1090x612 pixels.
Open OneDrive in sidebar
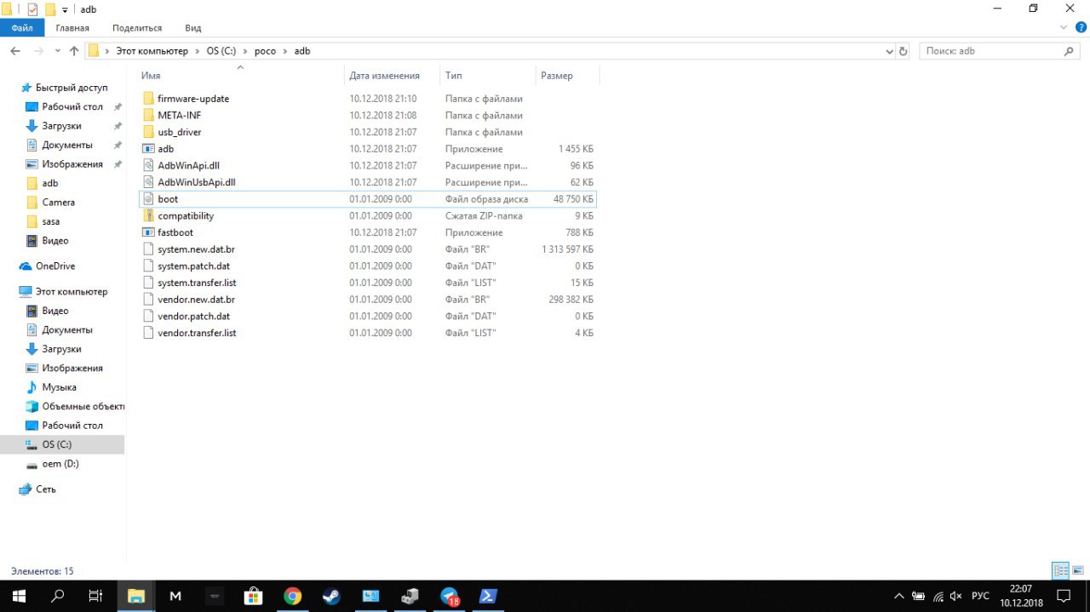tap(55, 266)
